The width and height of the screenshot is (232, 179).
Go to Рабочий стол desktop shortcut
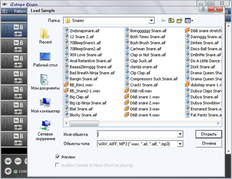45,59
